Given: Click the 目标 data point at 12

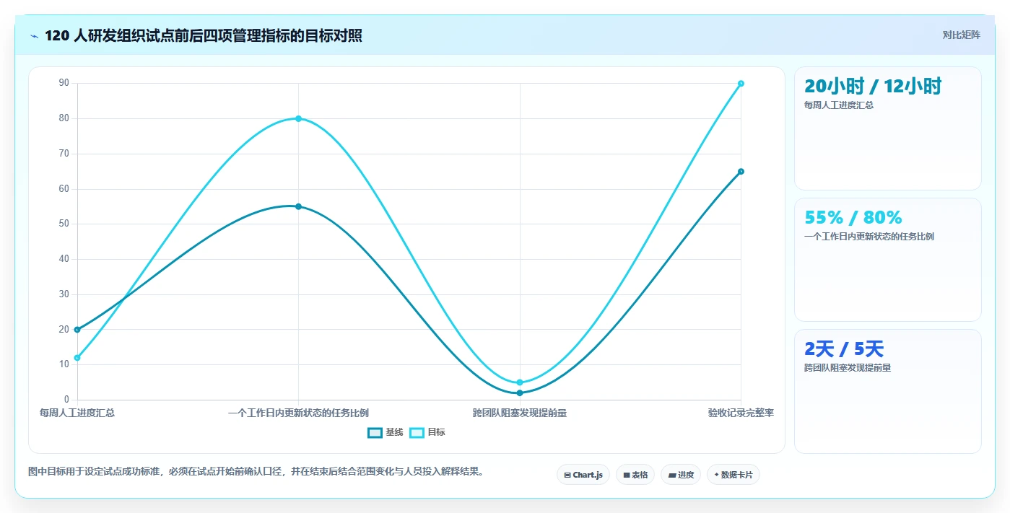Looking at the screenshot, I should (77, 358).
